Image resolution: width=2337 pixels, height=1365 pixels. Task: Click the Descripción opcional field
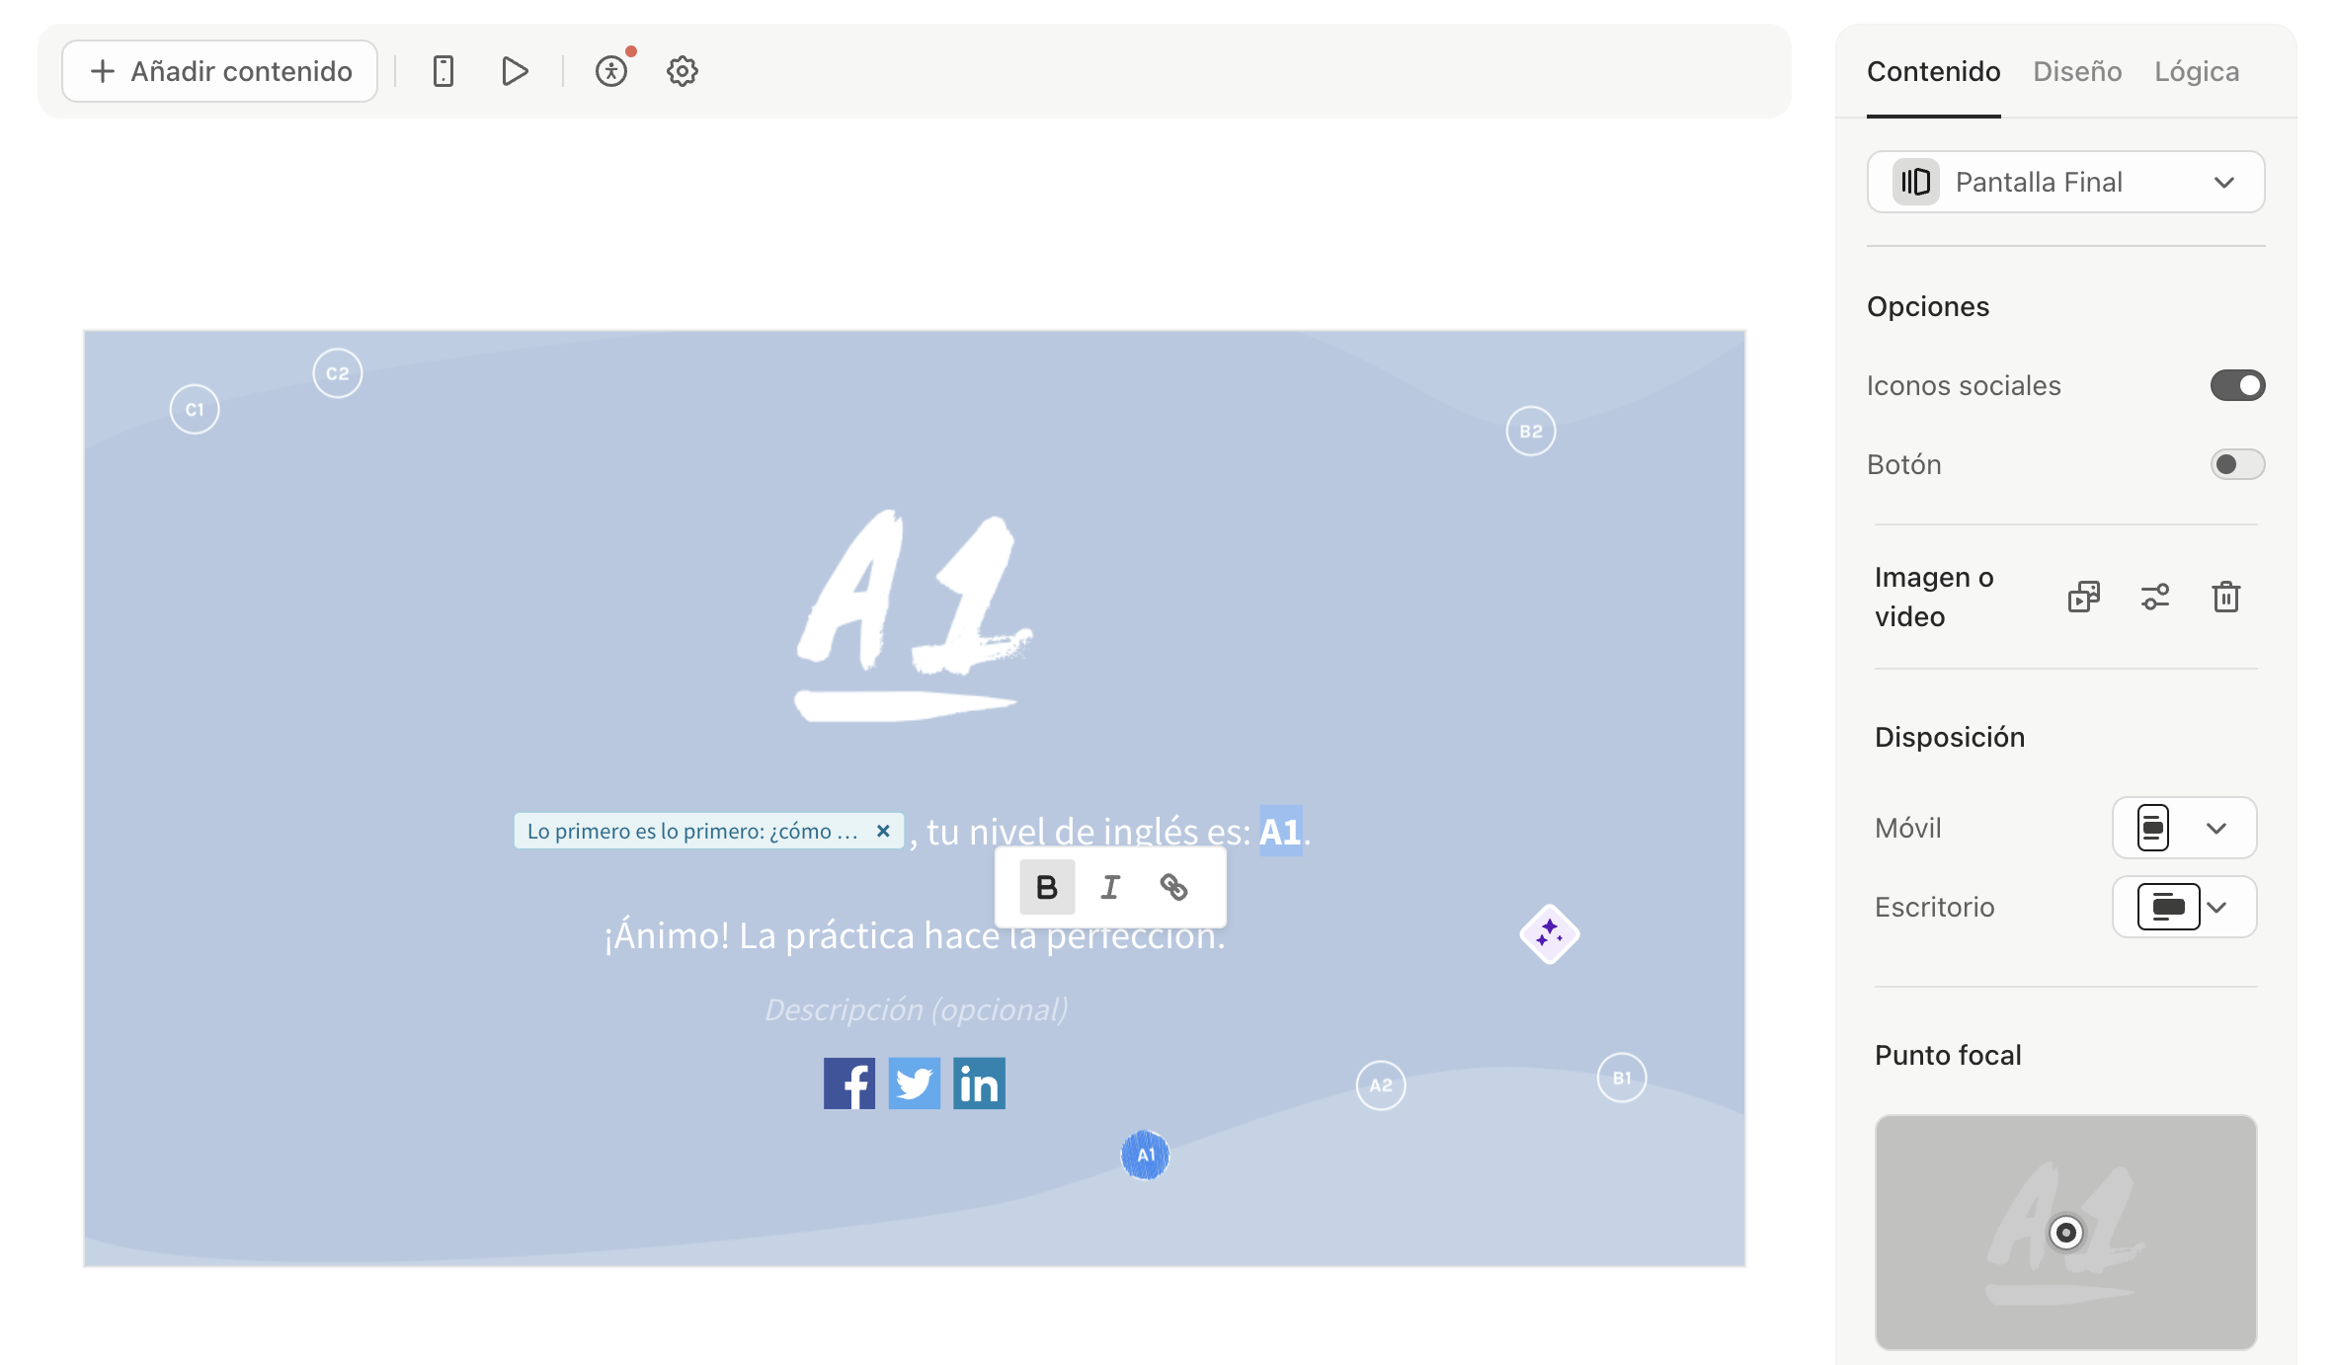915,1008
